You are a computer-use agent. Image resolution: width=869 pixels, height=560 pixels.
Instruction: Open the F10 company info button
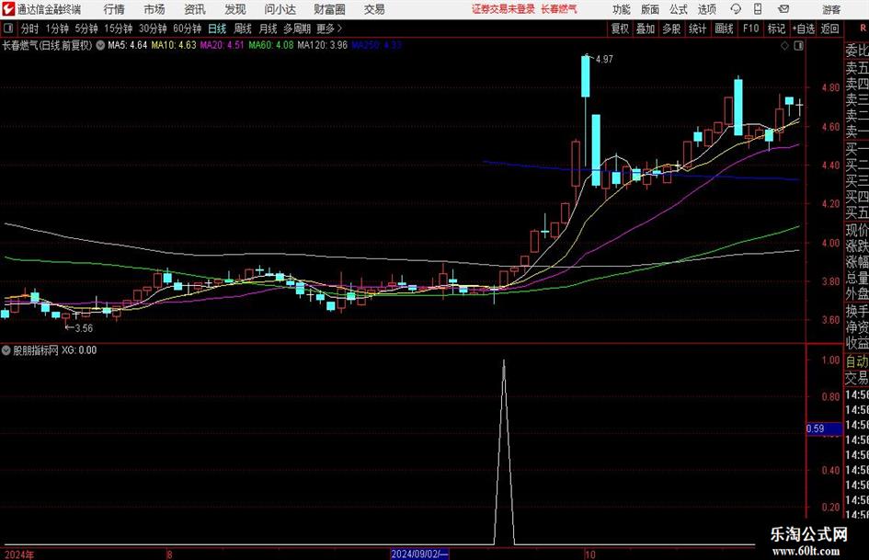pyautogui.click(x=750, y=29)
